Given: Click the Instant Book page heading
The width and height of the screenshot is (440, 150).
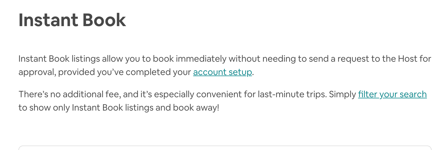Looking at the screenshot, I should pos(72,20).
